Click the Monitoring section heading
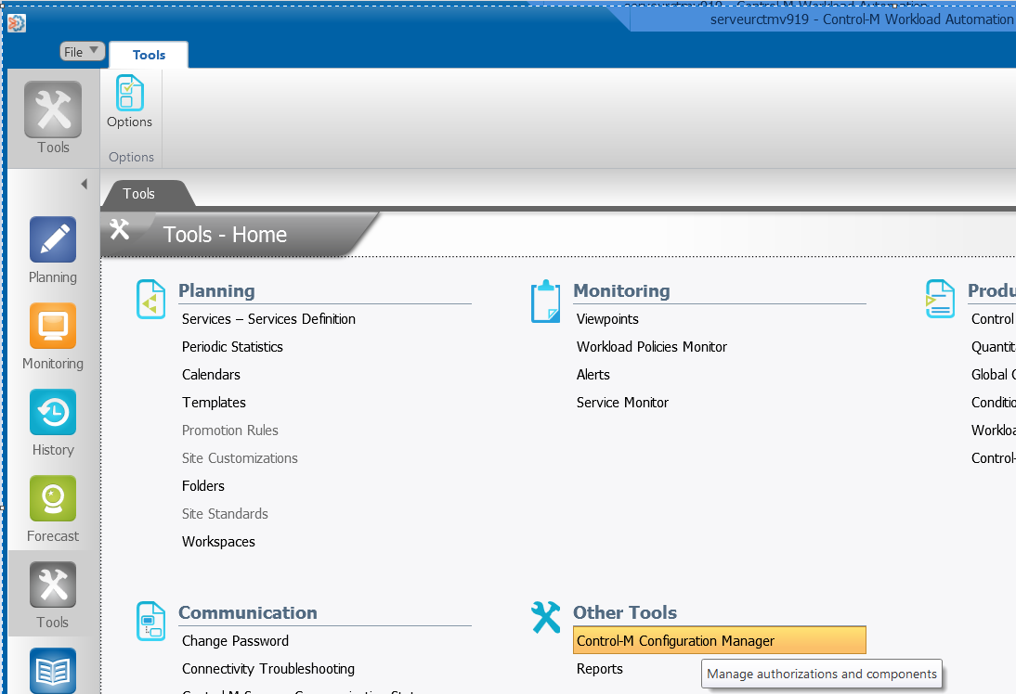This screenshot has height=694, width=1016. [x=621, y=290]
